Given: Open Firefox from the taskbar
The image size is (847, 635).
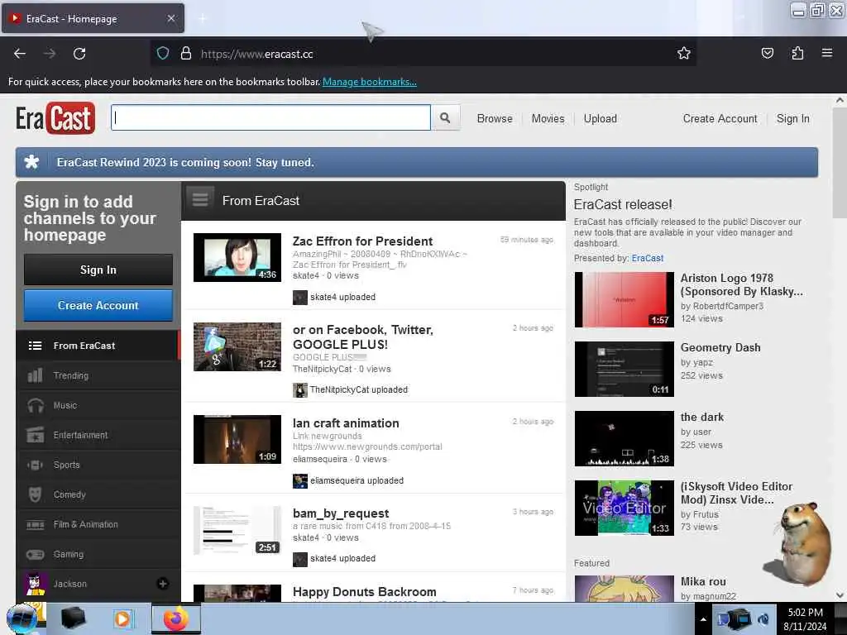Looking at the screenshot, I should 176,618.
